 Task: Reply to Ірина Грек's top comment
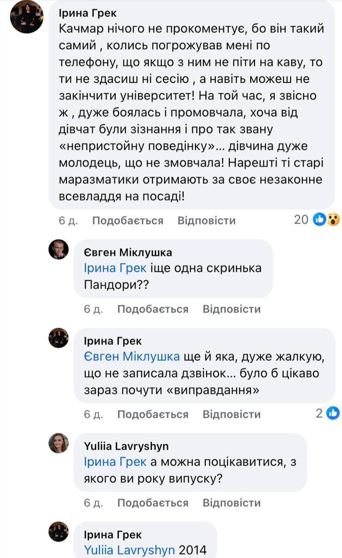click(206, 221)
